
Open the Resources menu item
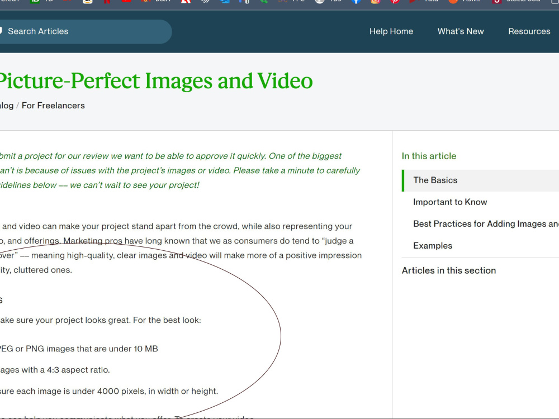(529, 31)
